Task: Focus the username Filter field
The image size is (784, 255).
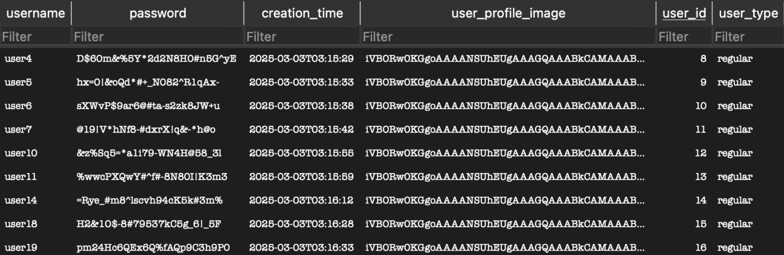Action: [x=35, y=37]
